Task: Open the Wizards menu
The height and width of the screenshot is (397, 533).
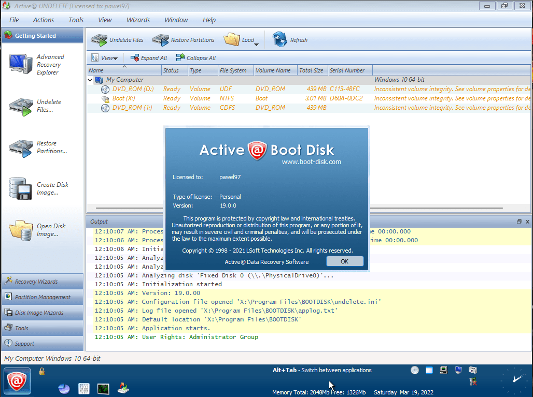Action: (138, 20)
